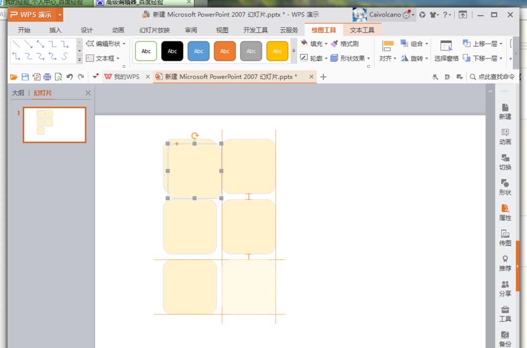Apply the orange Abc shape style

pyautogui.click(x=225, y=51)
